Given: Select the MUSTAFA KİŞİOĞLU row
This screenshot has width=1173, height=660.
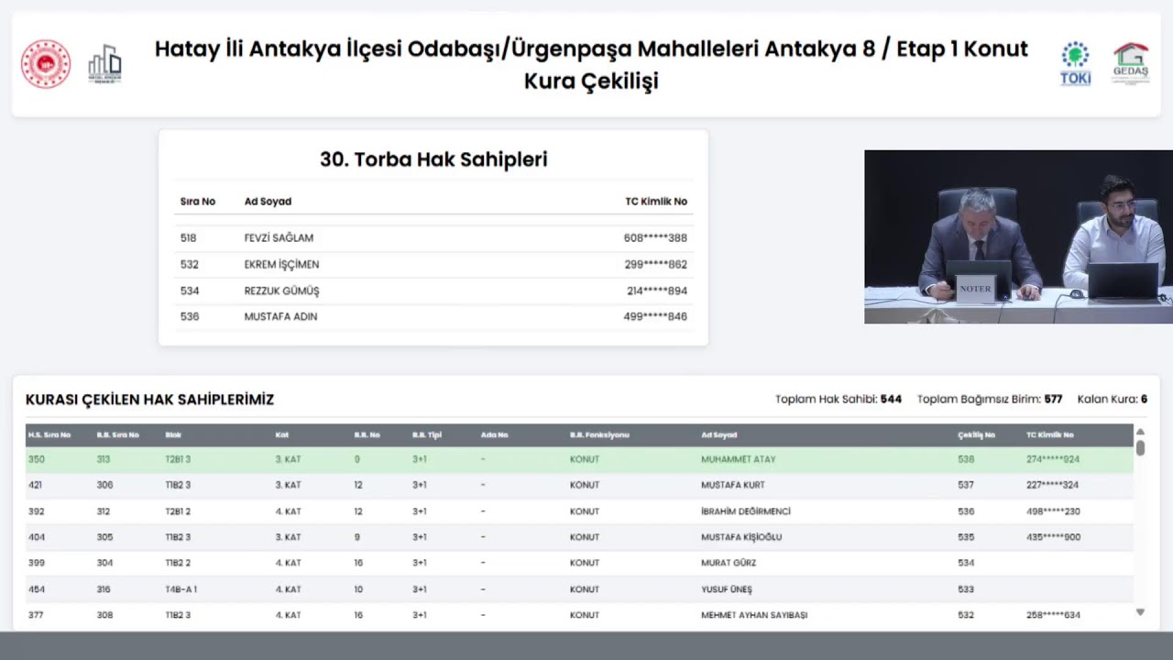Looking at the screenshot, I should [579, 537].
